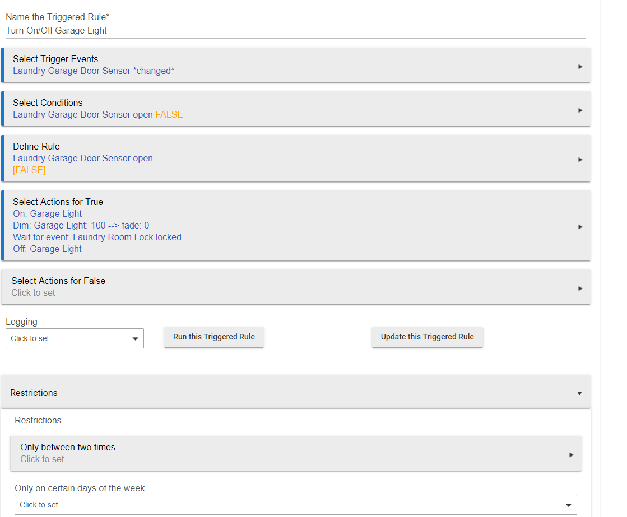Viewport: 627px width, 517px height.
Task: Click the arrow beside Select Conditions
Action: click(x=580, y=110)
